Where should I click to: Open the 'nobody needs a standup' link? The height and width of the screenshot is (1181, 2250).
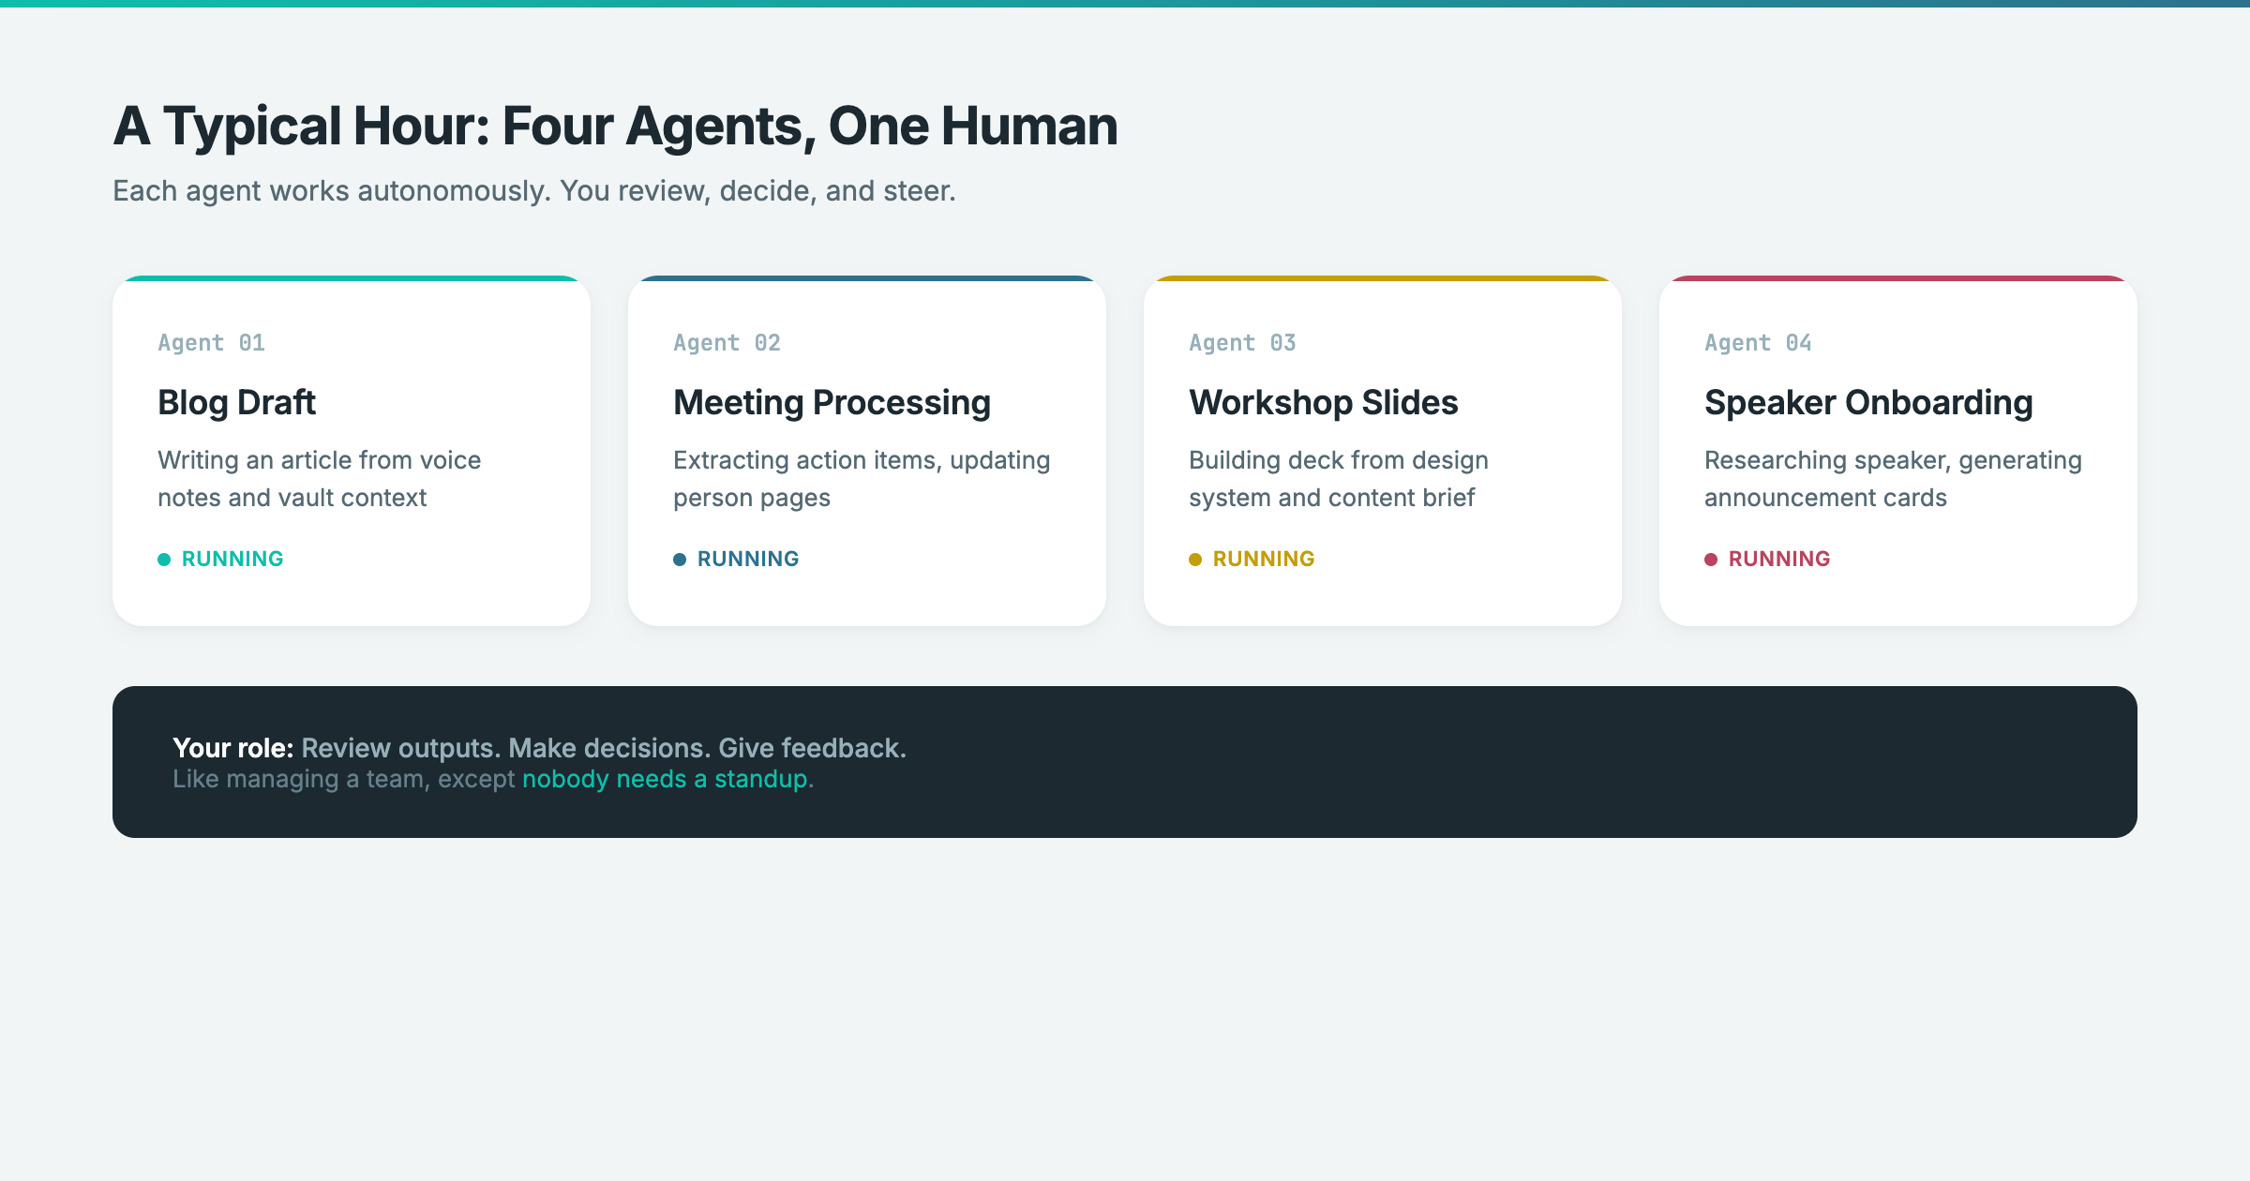tap(667, 778)
